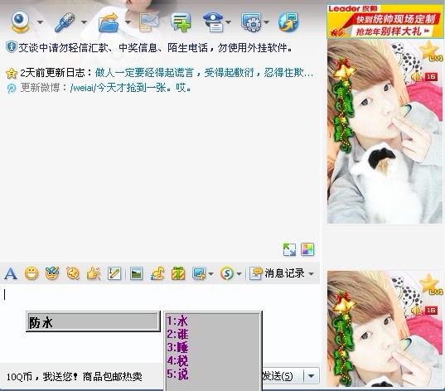Viewport: 445px width, 391px height.
Task: Click the create discussion group plus icon
Action: [181, 22]
